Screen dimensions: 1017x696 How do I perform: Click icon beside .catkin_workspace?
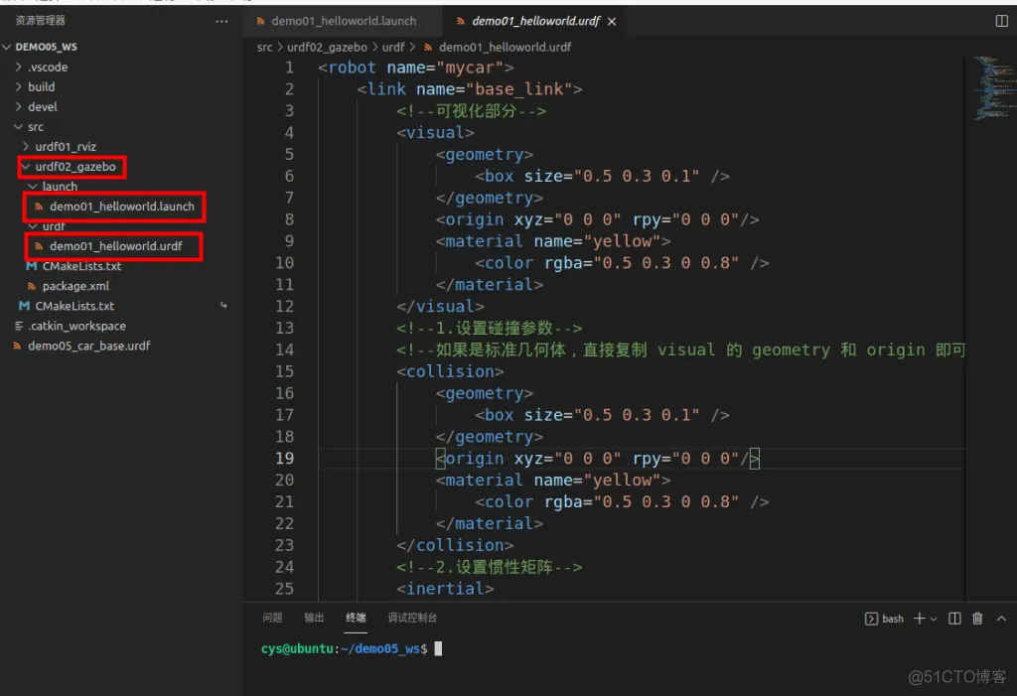19,327
